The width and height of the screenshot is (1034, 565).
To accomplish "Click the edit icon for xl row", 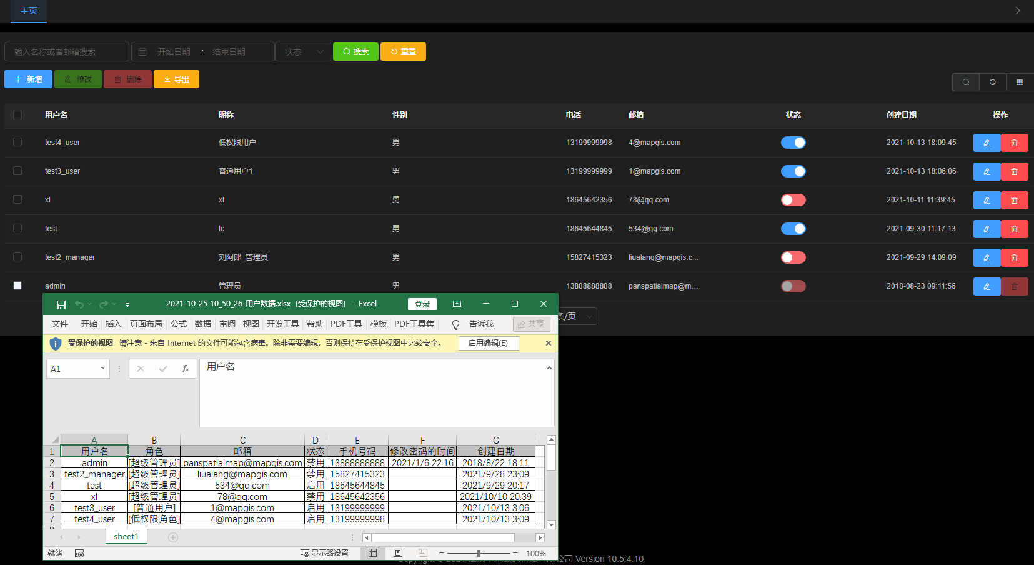I will [x=987, y=200].
